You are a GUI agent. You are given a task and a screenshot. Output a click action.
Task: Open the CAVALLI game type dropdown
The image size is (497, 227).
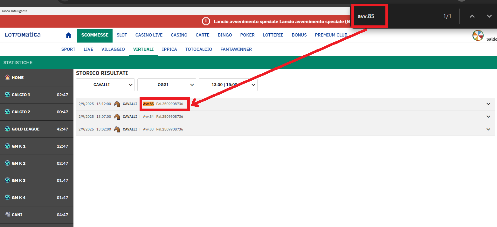pos(105,85)
